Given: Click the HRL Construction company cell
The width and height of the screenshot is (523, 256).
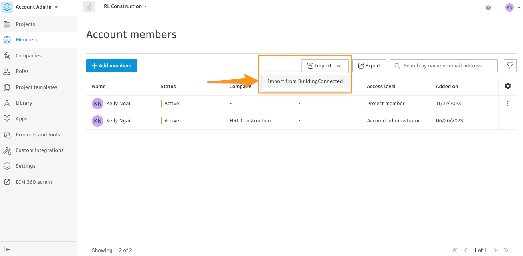Looking at the screenshot, I should (x=250, y=121).
